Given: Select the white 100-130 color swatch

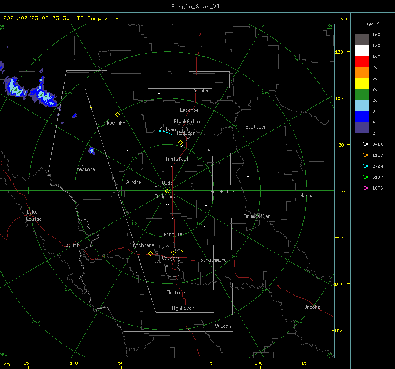Looking at the screenshot, I should coord(362,51).
